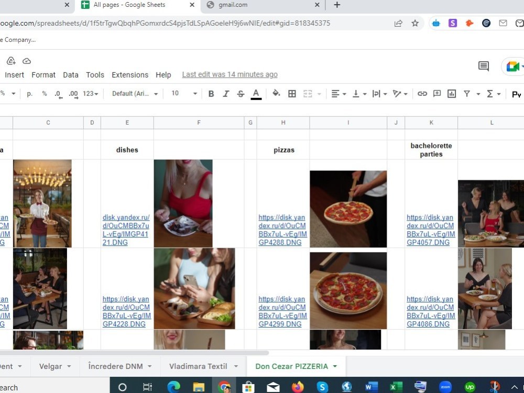This screenshot has height=393, width=524.
Task: Open the Insert menu
Action: 14,75
